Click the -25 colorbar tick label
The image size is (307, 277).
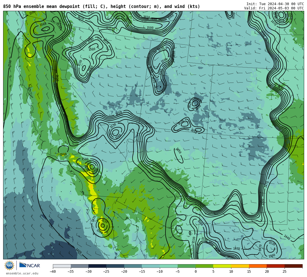click(106, 272)
